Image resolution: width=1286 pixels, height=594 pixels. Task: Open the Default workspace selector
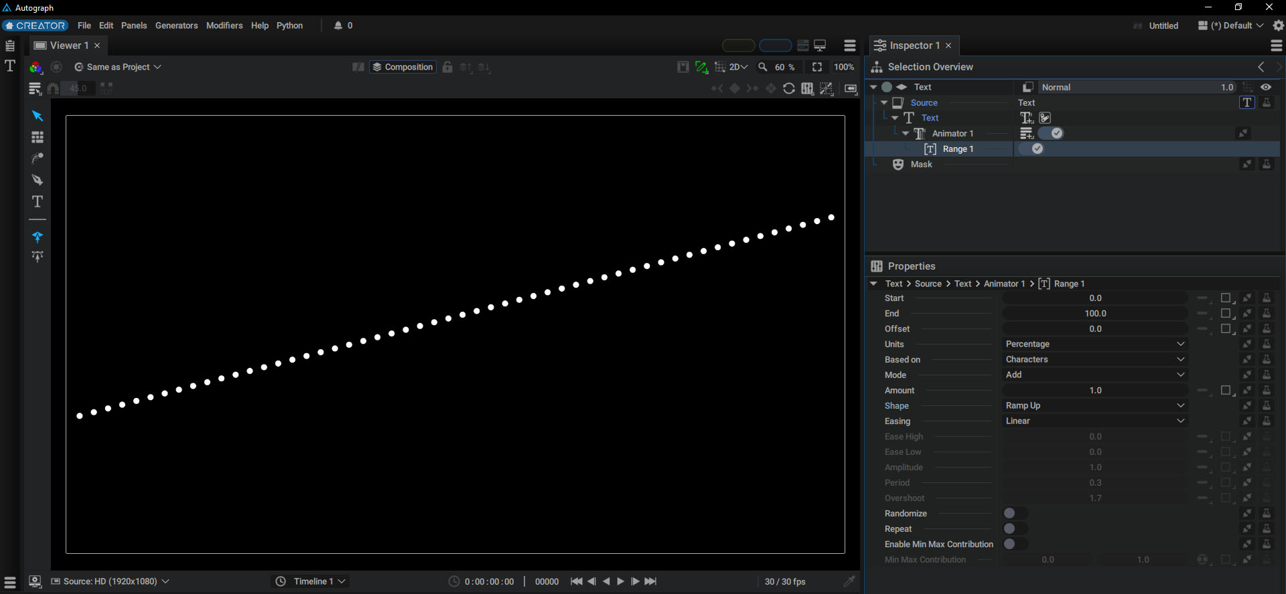coord(1231,25)
